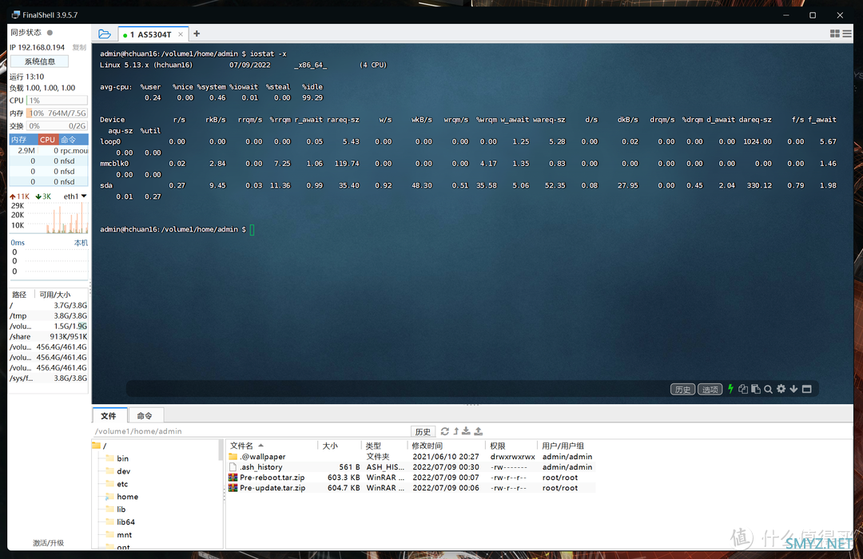Click the command input bar in terminal
Image resolution: width=863 pixels, height=559 pixels.
[x=396, y=389]
